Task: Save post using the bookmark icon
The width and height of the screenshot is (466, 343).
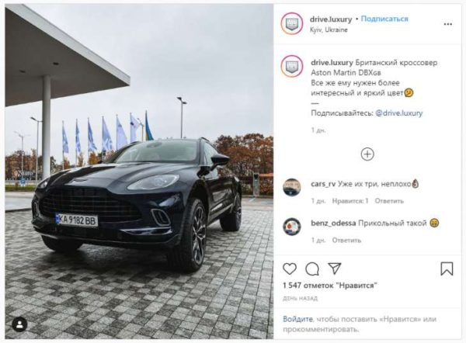Action: point(447,269)
